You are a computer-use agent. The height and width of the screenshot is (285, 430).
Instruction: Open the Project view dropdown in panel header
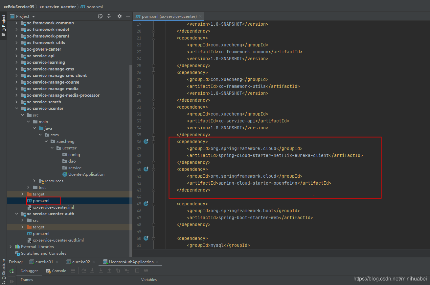click(34, 16)
